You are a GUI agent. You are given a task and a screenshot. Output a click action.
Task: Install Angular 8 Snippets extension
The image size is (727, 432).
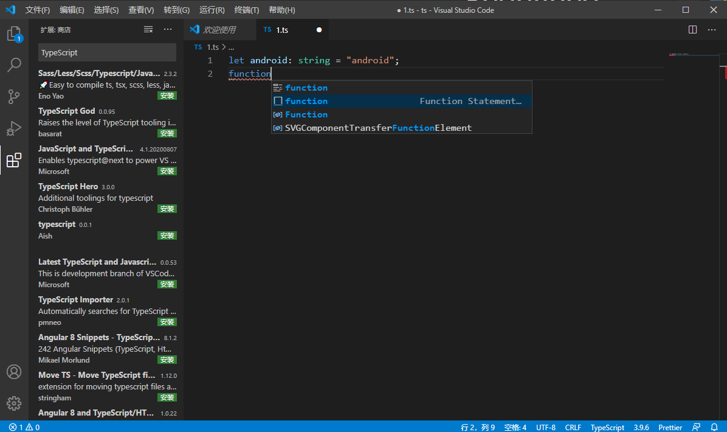pyautogui.click(x=167, y=360)
